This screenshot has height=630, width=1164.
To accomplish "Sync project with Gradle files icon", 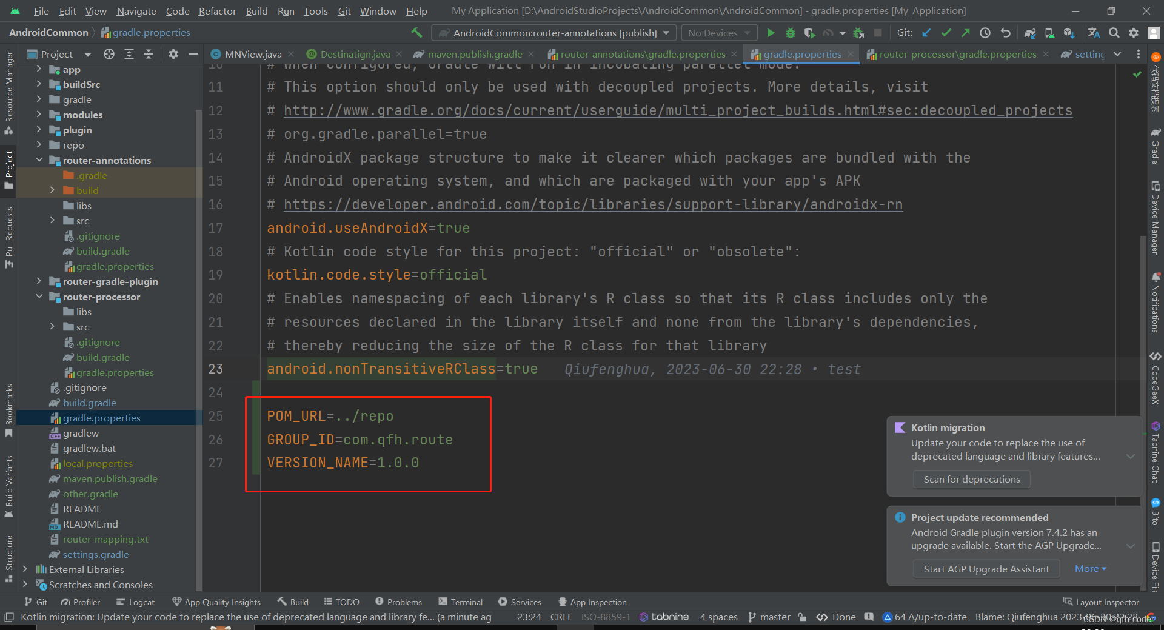I will coord(1030,33).
